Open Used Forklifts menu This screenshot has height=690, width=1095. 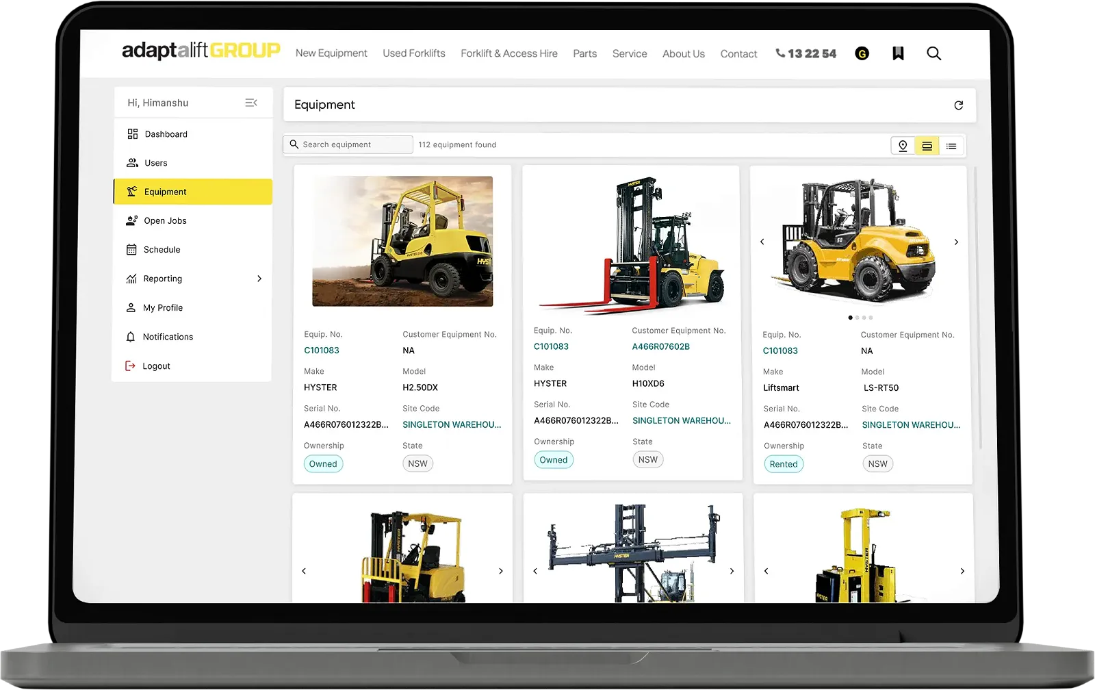click(414, 53)
